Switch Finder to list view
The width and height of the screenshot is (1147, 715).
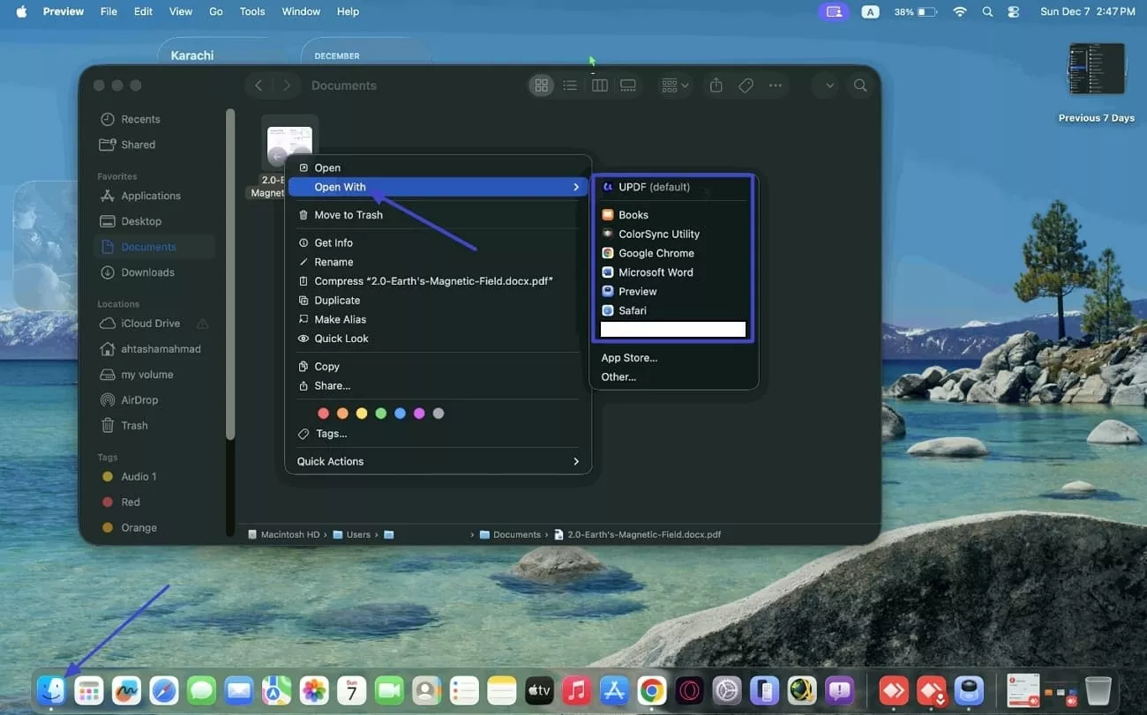coord(570,85)
